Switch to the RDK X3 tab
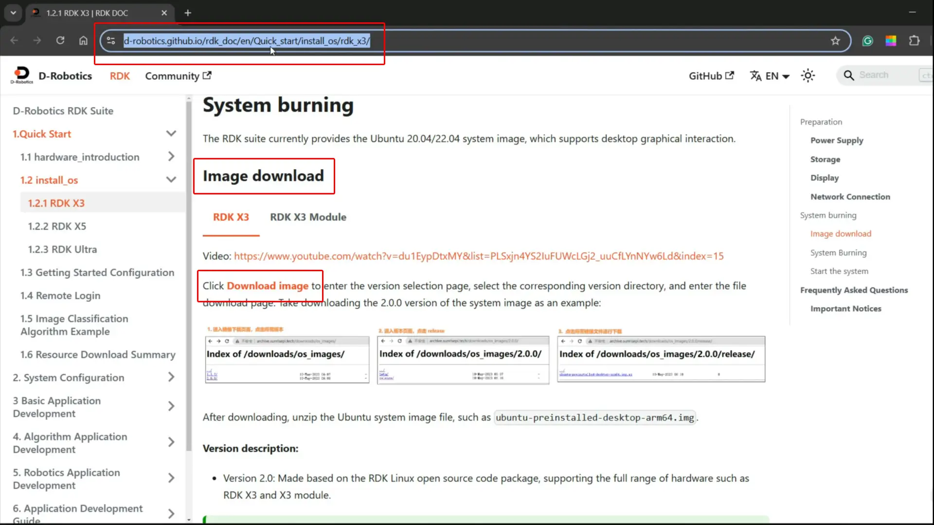934x525 pixels. (231, 217)
